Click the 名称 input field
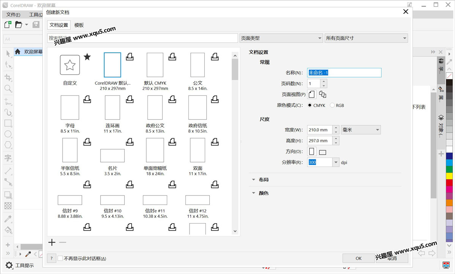This screenshot has width=455, height=274. 344,72
